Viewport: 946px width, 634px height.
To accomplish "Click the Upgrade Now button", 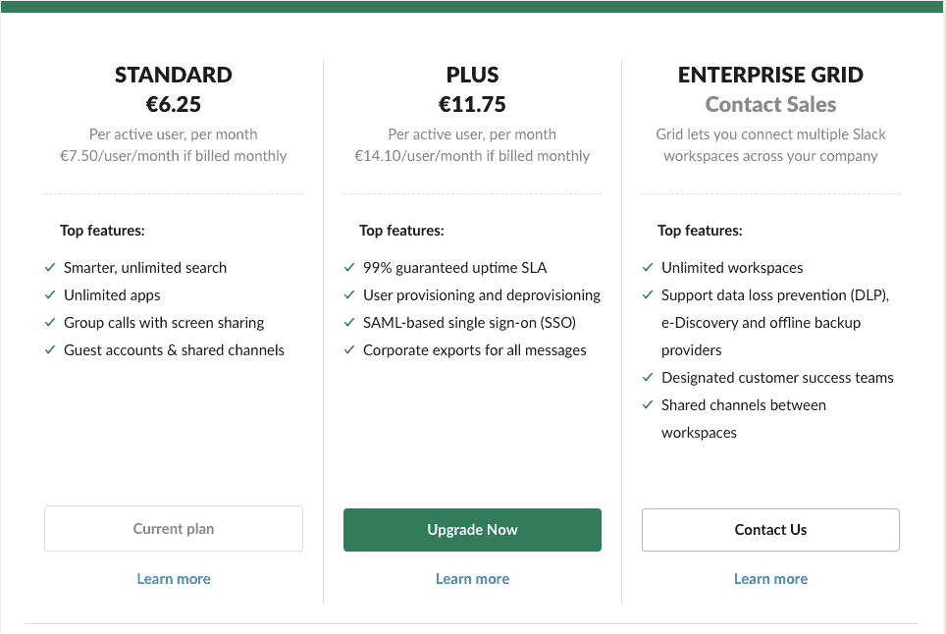I will 472,529.
